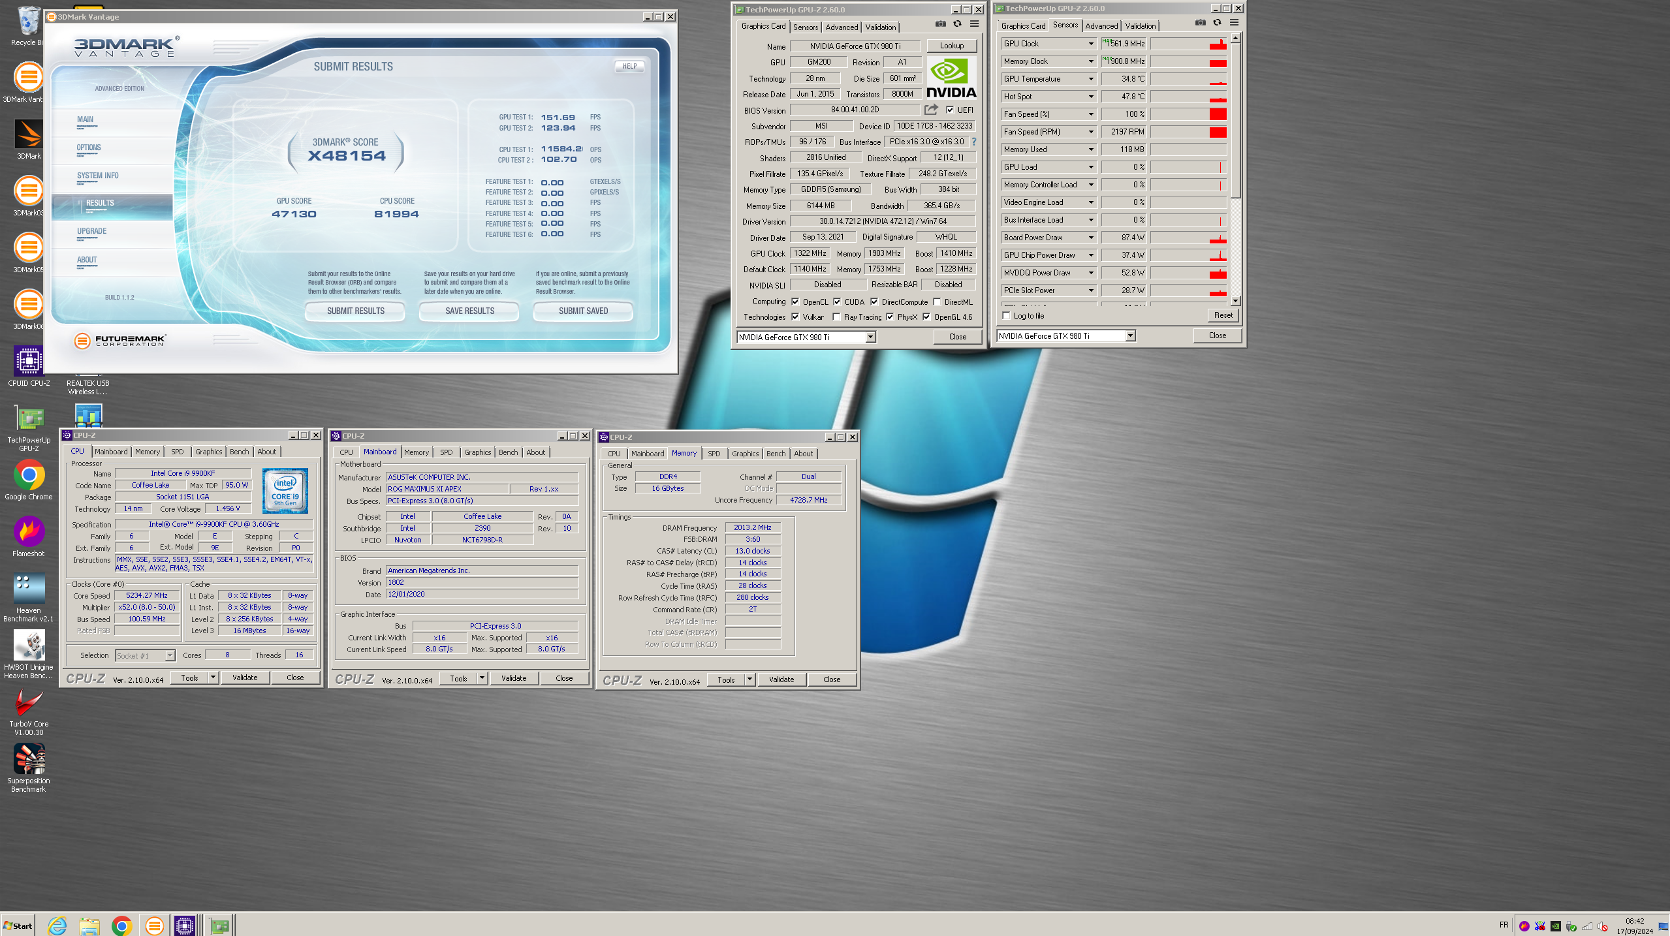The image size is (1670, 936).
Task: Click the CPU-Z icon in the taskbar
Action: [x=185, y=926]
